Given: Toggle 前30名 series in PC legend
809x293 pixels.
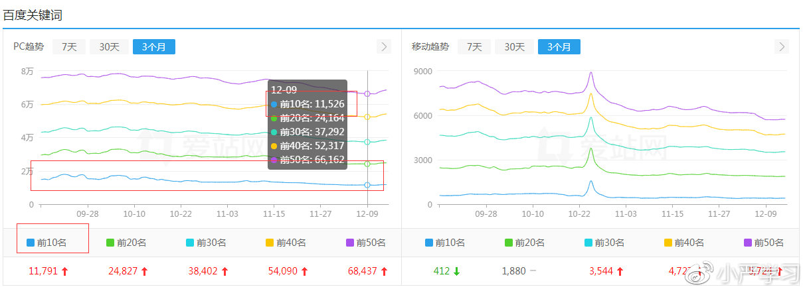Looking at the screenshot, I should point(206,243).
